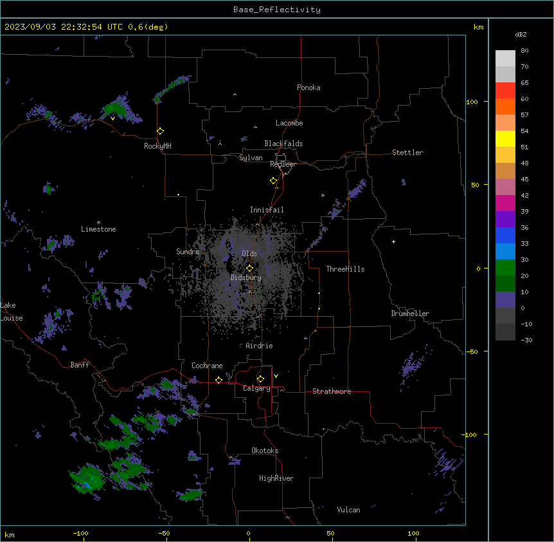Click the yellow diamond marker just south of RedDeer
Image resolution: width=554 pixels, height=542 pixels.
click(274, 181)
